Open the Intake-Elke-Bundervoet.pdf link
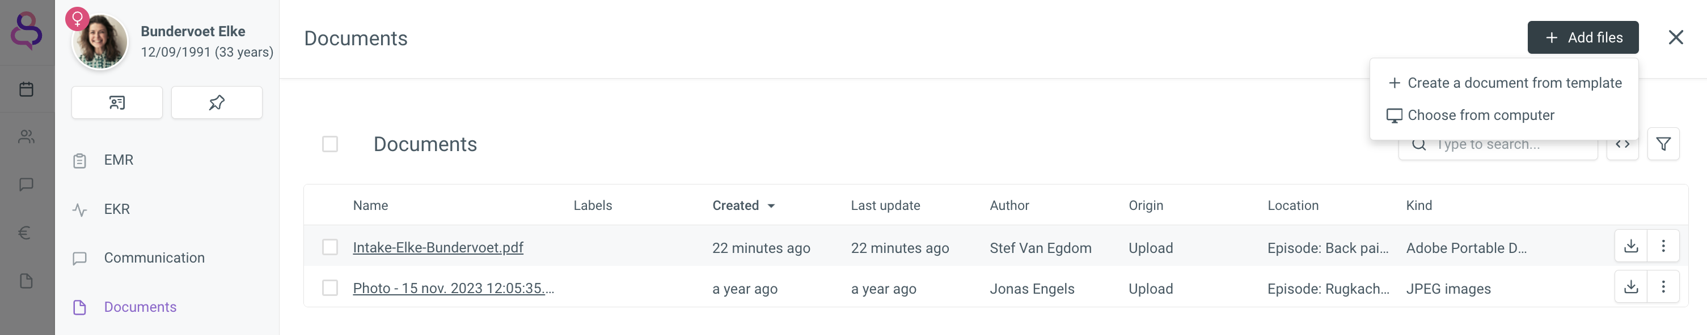Screen dimensions: 1707x335 [438, 247]
